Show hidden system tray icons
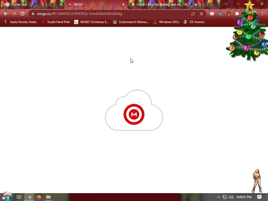The width and height of the screenshot is (268, 201). (x=219, y=197)
